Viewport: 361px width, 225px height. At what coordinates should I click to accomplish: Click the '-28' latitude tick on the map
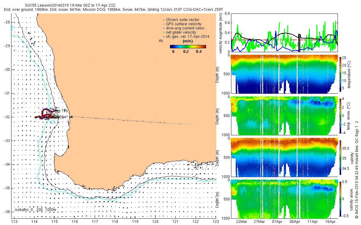tap(7, 22)
